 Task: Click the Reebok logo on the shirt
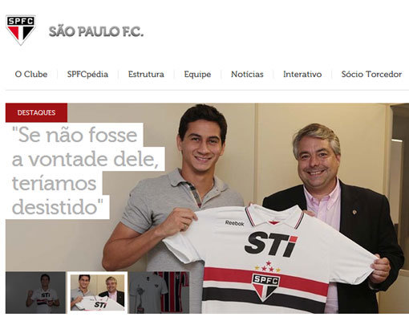tap(234, 223)
